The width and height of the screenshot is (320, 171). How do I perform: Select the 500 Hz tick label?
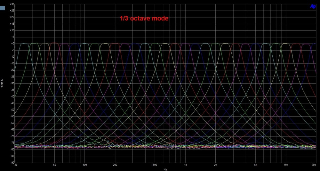point(155,165)
